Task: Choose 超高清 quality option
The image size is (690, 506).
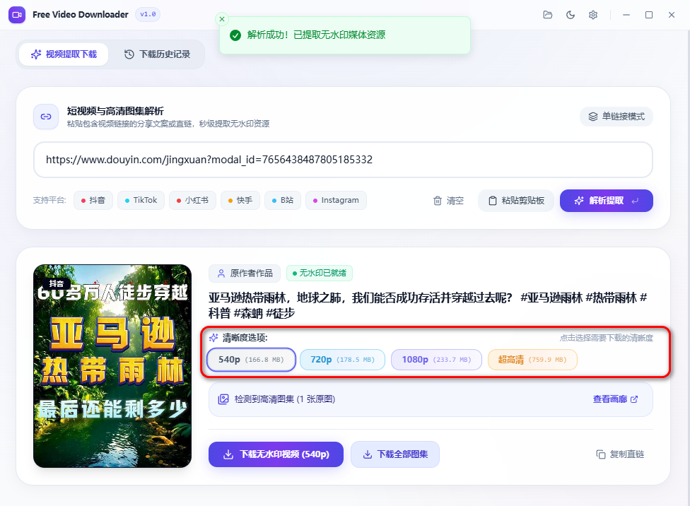Action: tap(532, 360)
